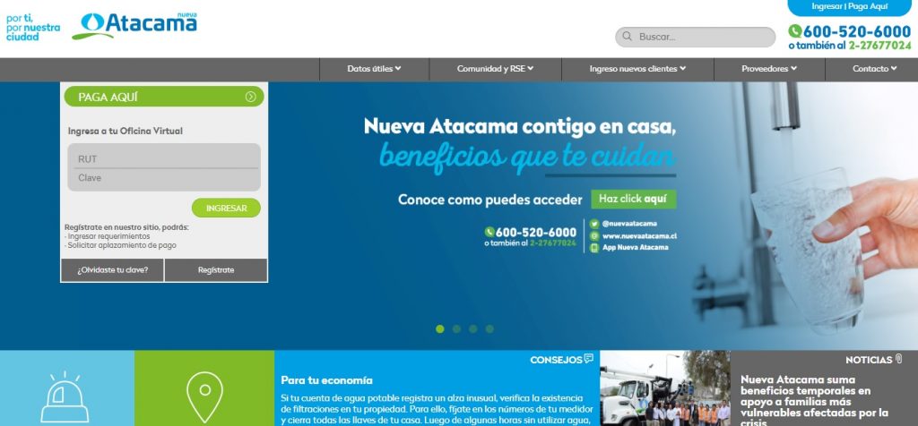Select the second carousel dot
This screenshot has width=918, height=426.
pos(456,329)
